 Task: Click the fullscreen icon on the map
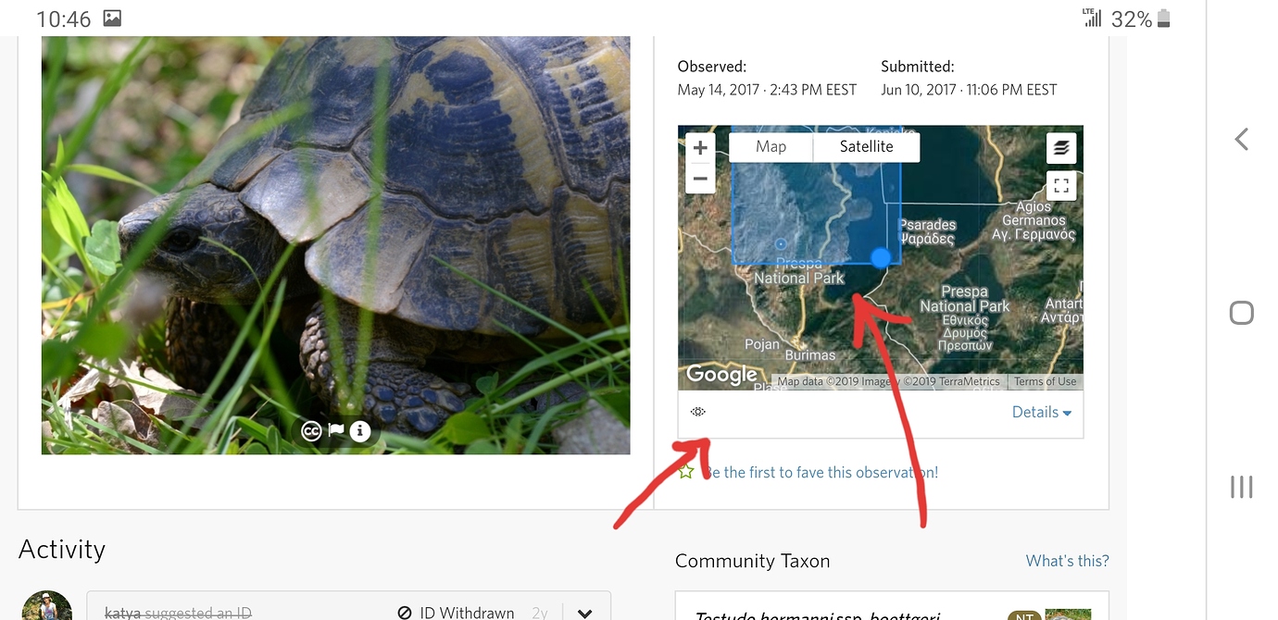tap(1061, 185)
